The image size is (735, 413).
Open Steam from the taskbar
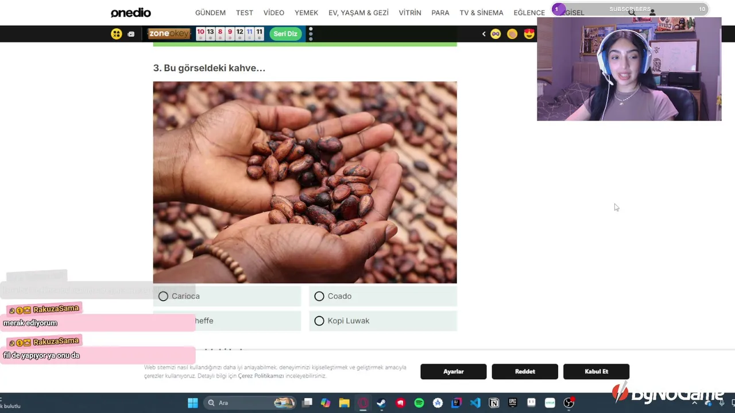pos(381,403)
